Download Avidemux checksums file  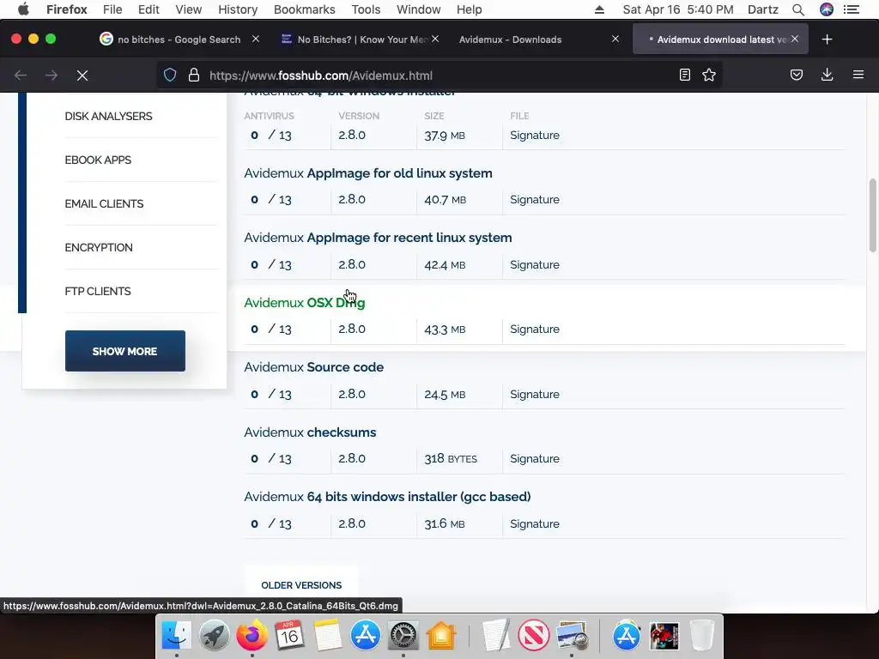pyautogui.click(x=310, y=432)
